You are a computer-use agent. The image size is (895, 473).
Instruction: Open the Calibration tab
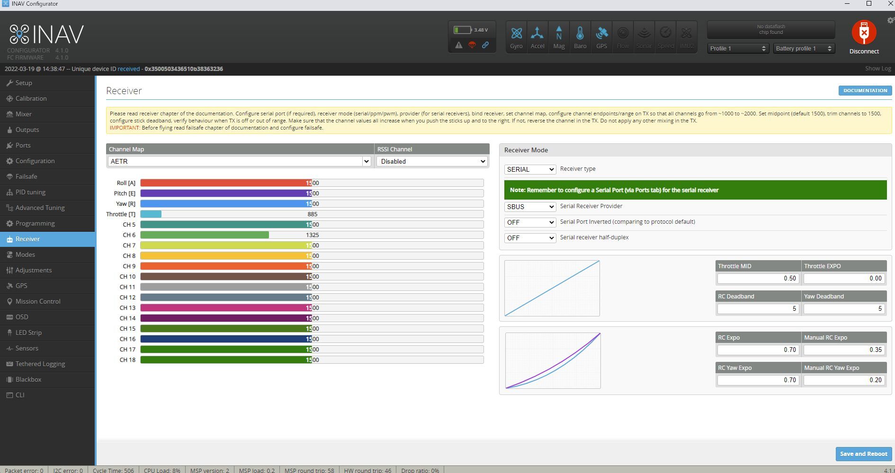[x=47, y=98]
